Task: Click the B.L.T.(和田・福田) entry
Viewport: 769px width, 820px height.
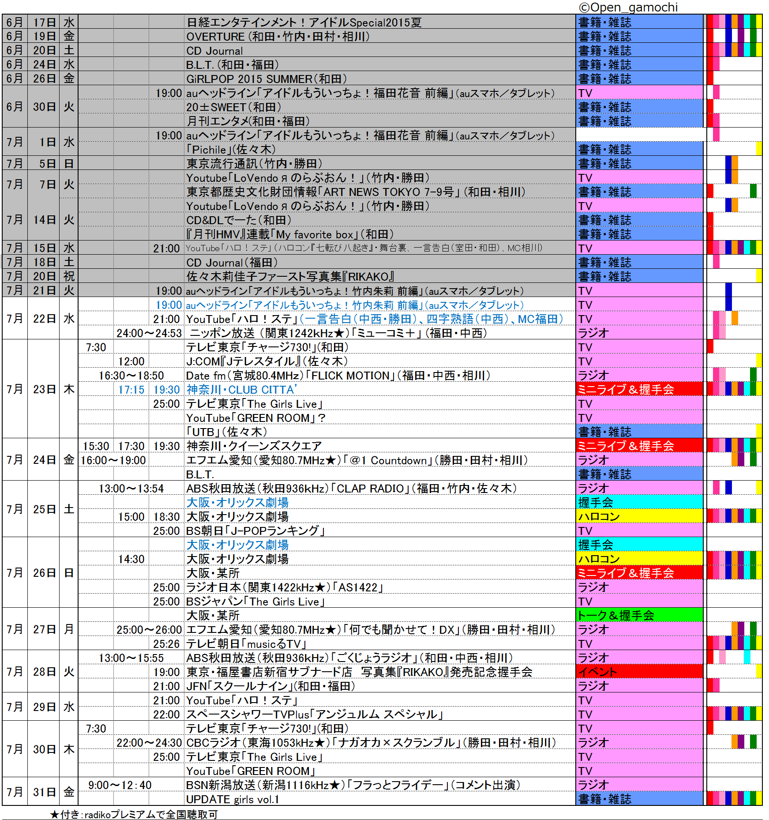Action: point(233,65)
